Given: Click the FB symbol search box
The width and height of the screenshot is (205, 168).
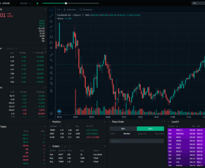Looking at the screenshot, I should pyautogui.click(x=198, y=3).
